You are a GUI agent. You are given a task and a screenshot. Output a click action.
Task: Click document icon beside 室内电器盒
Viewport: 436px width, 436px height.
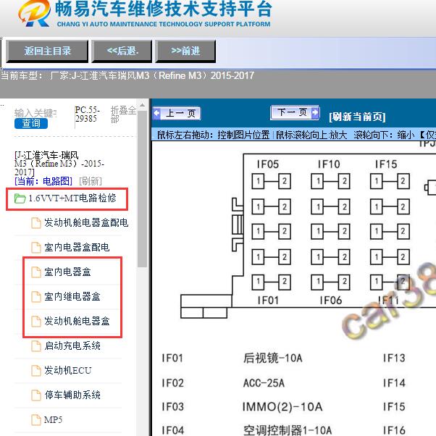click(36, 272)
